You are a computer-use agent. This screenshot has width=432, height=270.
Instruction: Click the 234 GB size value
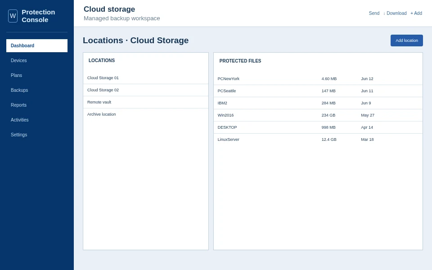(328, 115)
